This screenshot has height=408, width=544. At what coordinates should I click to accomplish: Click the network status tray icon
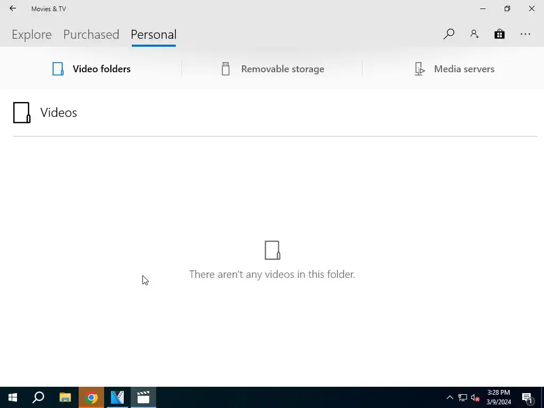tap(463, 397)
